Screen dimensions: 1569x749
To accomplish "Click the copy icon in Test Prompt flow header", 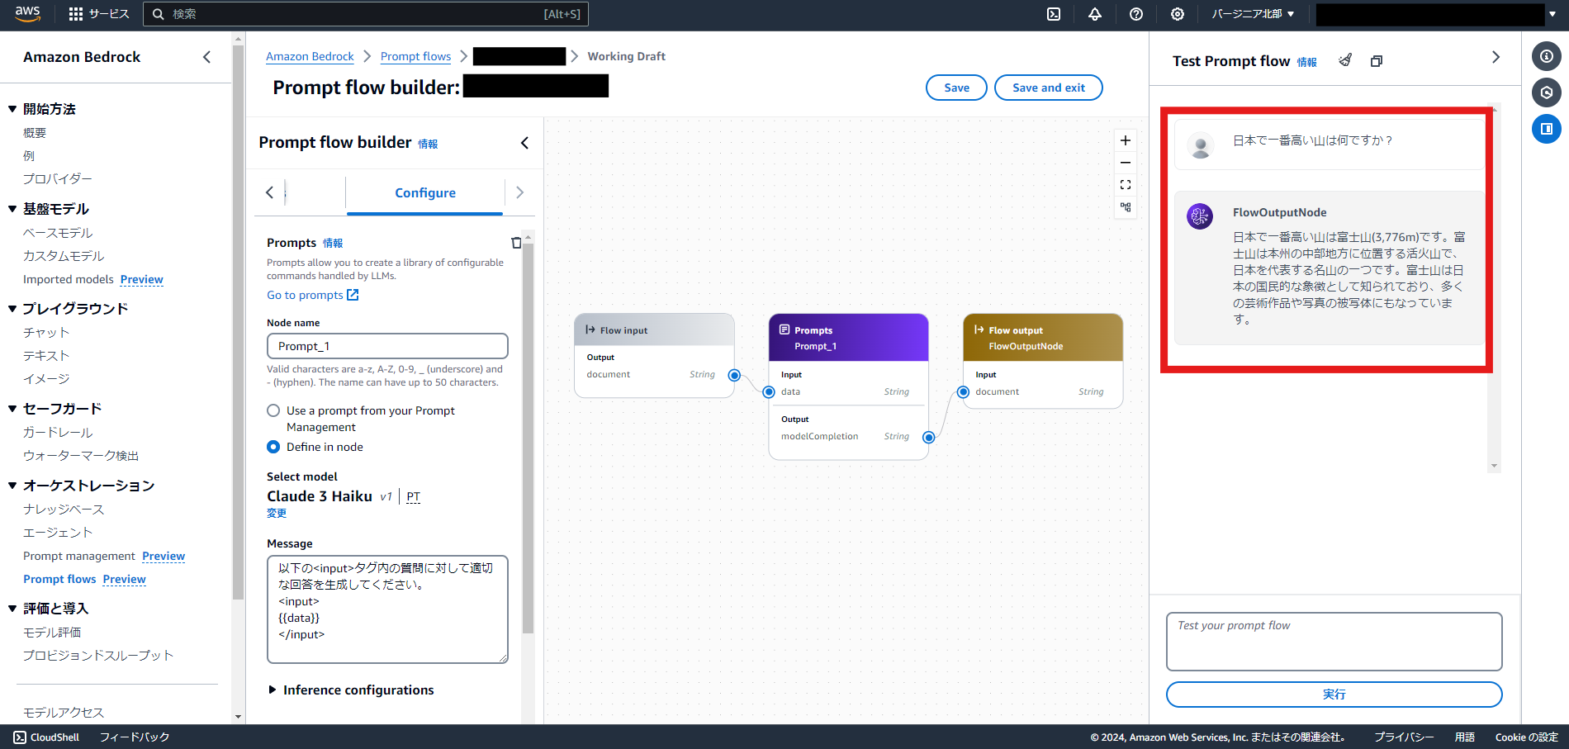I will point(1377,61).
